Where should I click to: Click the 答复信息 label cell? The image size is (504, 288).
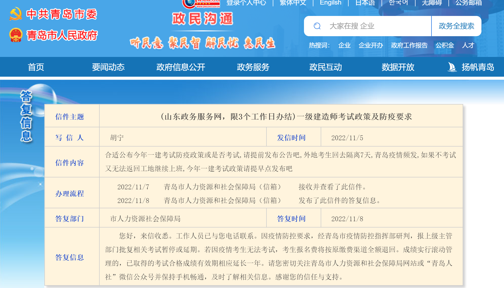tap(72, 257)
